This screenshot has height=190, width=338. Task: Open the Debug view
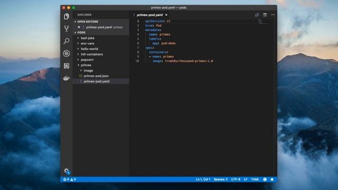[x=67, y=53]
